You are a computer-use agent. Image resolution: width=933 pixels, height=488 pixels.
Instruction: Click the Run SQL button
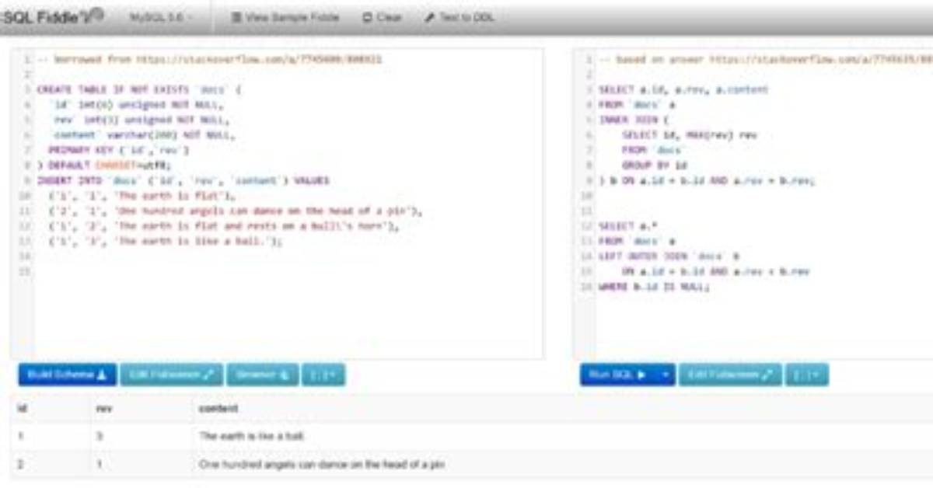click(x=618, y=375)
